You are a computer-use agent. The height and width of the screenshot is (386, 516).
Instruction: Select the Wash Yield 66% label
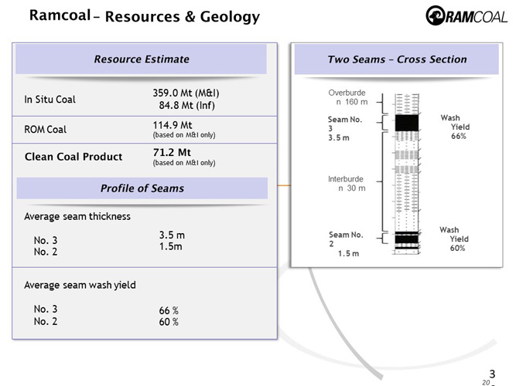(x=453, y=127)
